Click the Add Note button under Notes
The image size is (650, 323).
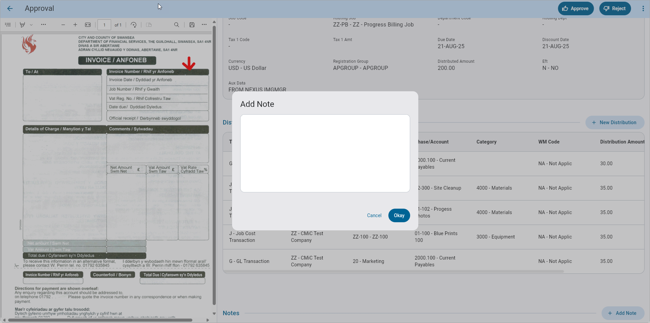(x=622, y=313)
